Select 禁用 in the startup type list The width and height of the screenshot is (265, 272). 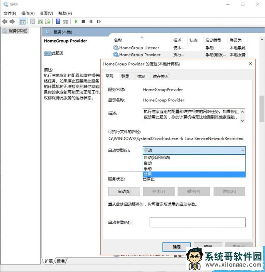point(193,174)
